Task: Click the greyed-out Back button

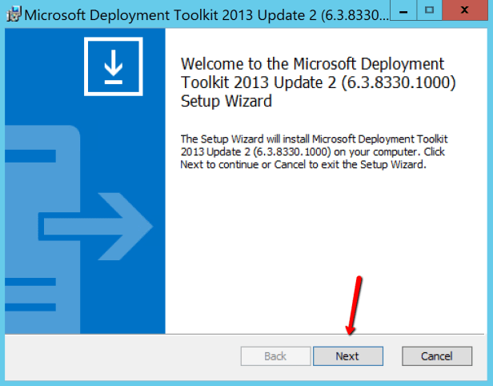Action: point(275,356)
